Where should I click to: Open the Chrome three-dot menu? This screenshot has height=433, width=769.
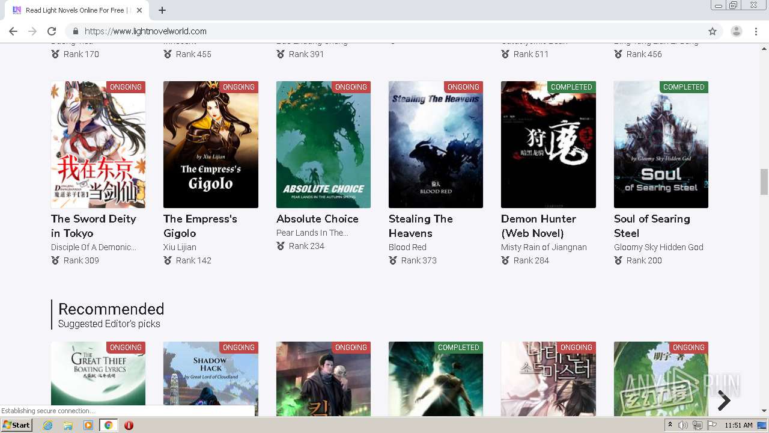756,31
